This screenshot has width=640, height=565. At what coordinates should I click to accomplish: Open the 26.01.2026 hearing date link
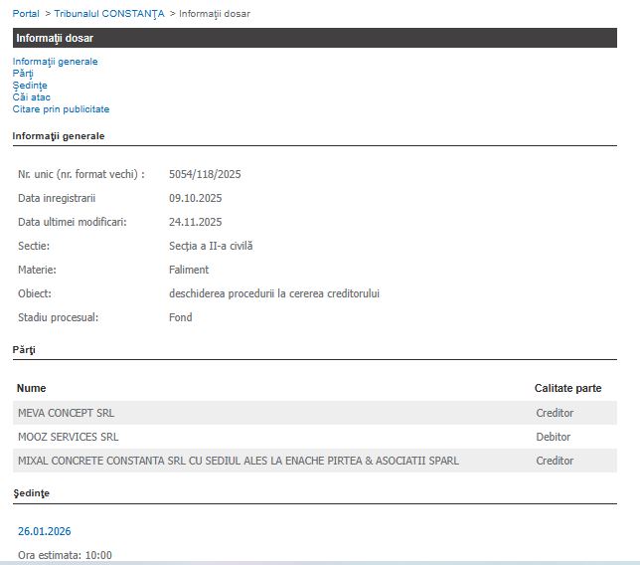(x=45, y=531)
